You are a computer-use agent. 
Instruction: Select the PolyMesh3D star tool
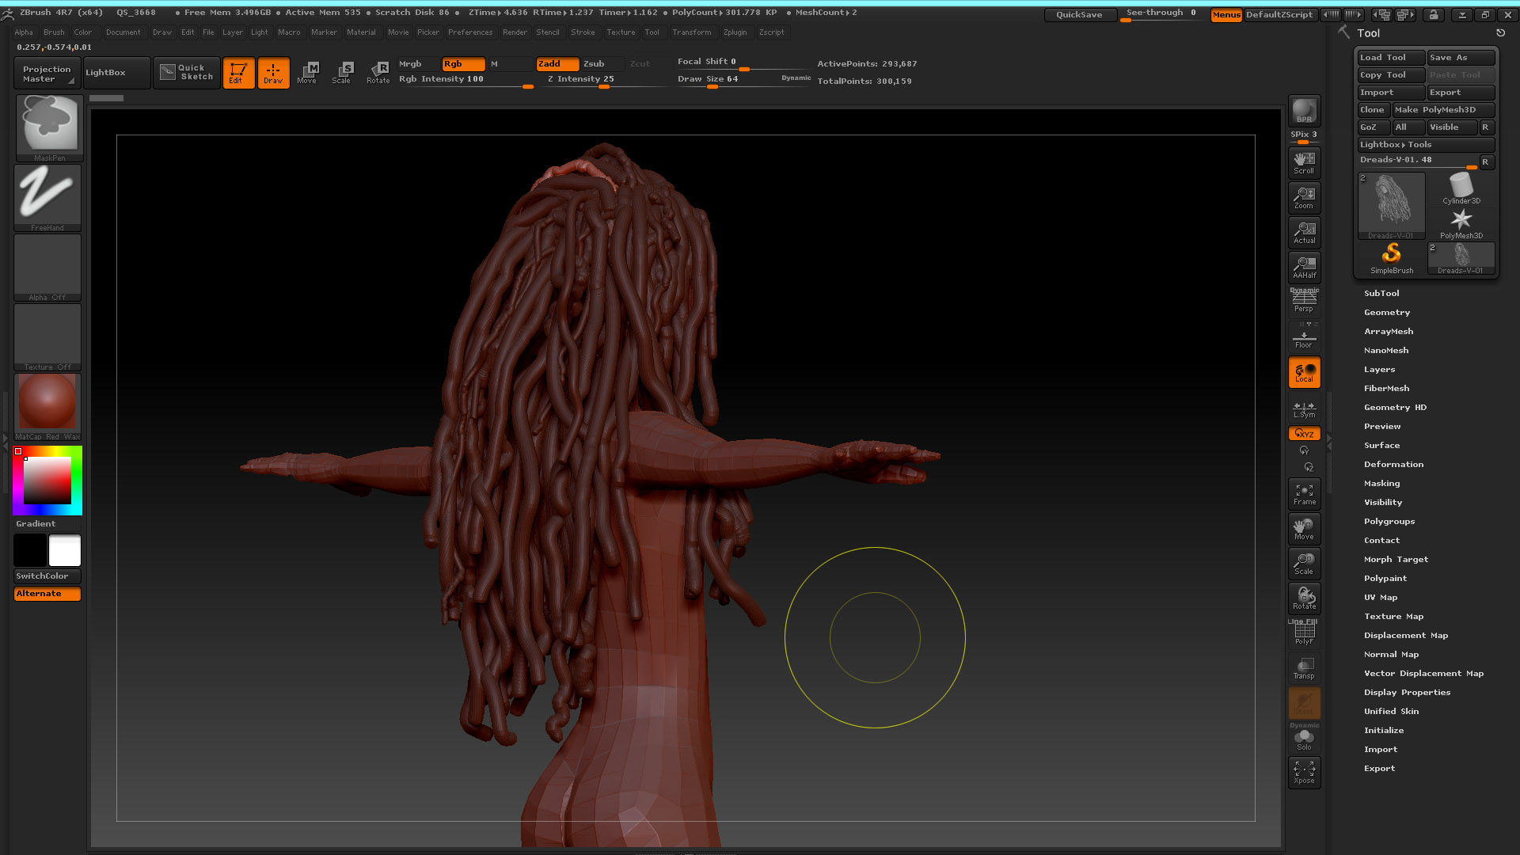1461,223
